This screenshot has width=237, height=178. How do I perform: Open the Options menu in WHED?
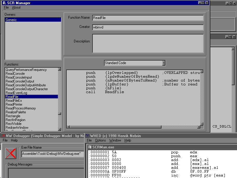(100, 140)
